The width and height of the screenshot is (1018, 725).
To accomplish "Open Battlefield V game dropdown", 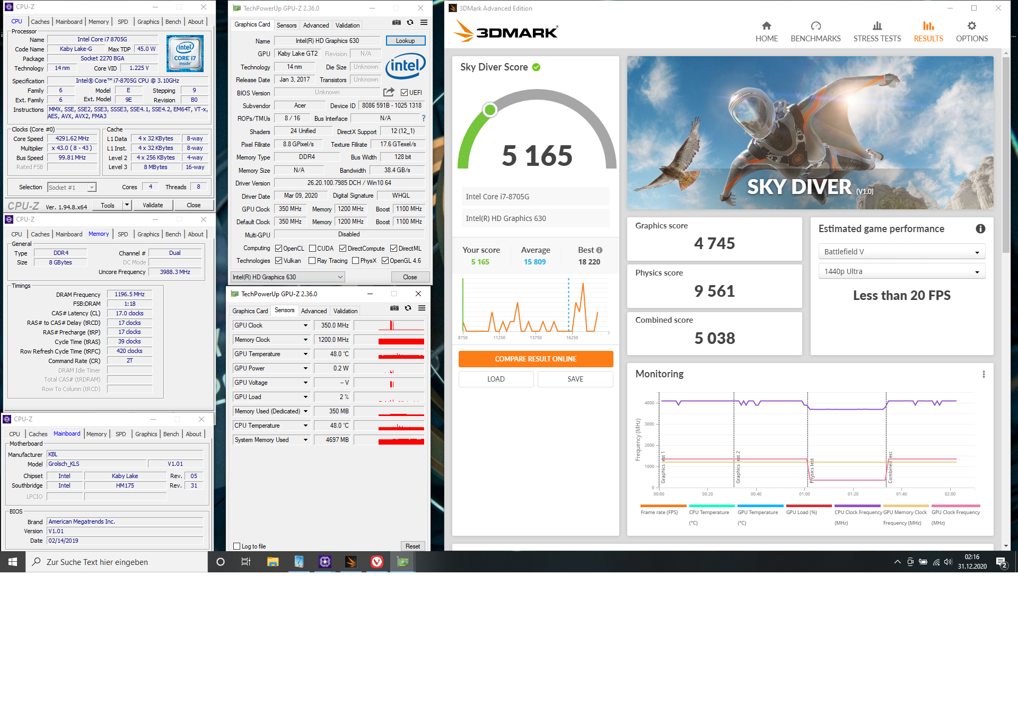I will point(901,252).
